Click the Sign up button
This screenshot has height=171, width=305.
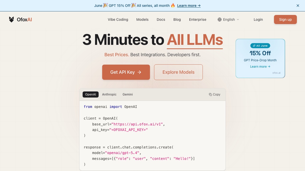pos(285,20)
